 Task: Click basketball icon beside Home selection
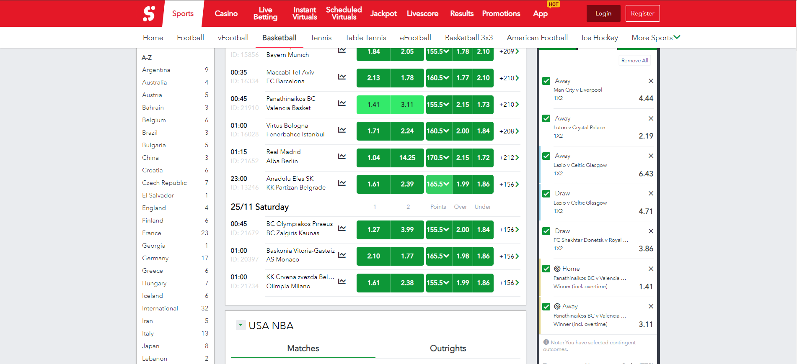click(557, 269)
